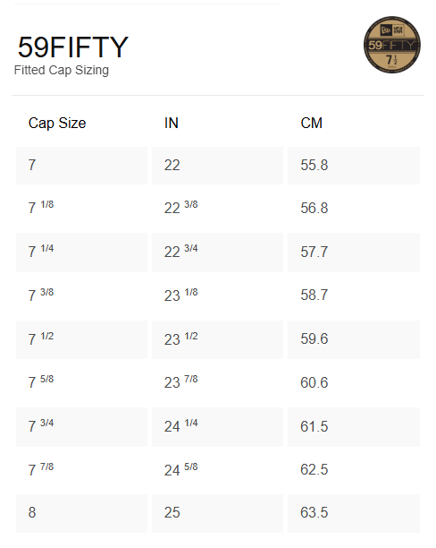Select the cap size 8 cell
The image size is (436, 548).
tap(81, 513)
